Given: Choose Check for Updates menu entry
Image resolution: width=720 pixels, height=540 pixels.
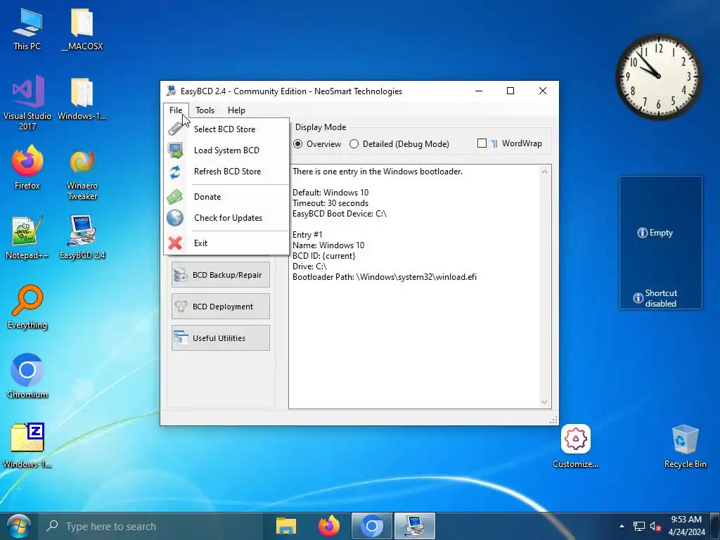Looking at the screenshot, I should pyautogui.click(x=226, y=218).
